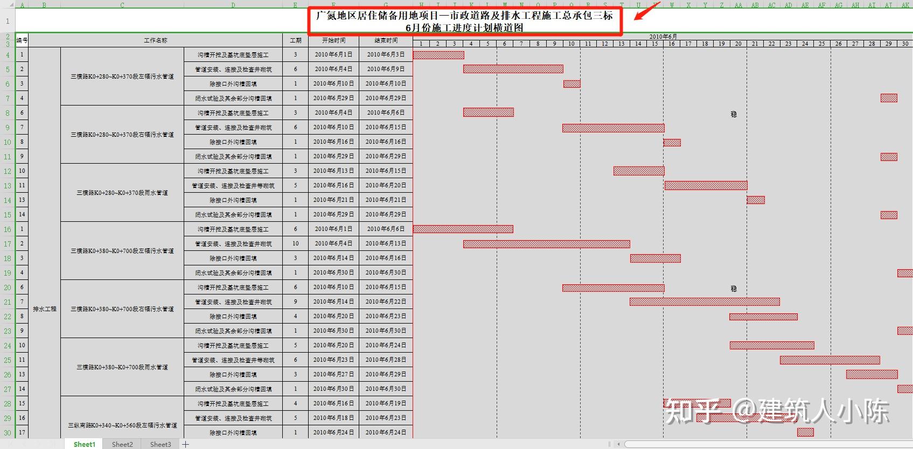Click 三横路K0+280~K0+370段右幅污水管道 cell
Viewport: 913px width, 449px height.
pos(122,135)
